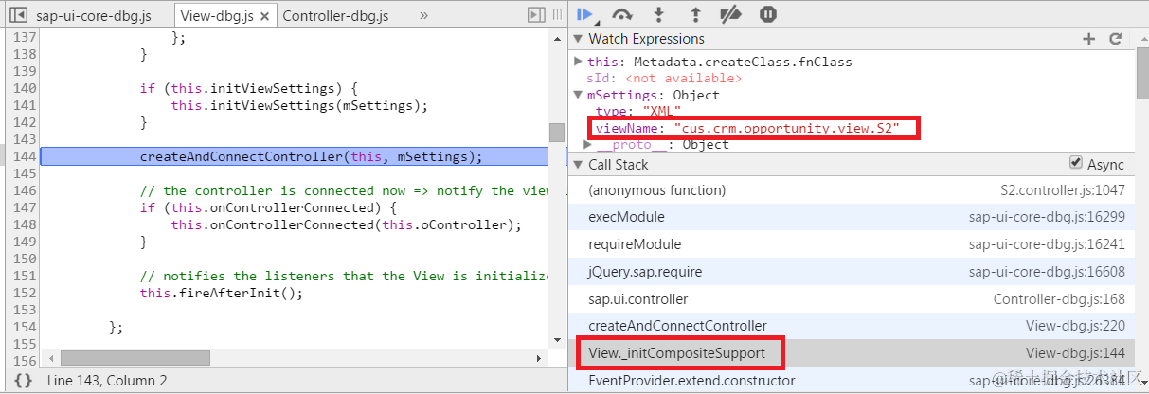Close the View-dbg.js tab
Screen dimensions: 1149x394
coord(264,16)
